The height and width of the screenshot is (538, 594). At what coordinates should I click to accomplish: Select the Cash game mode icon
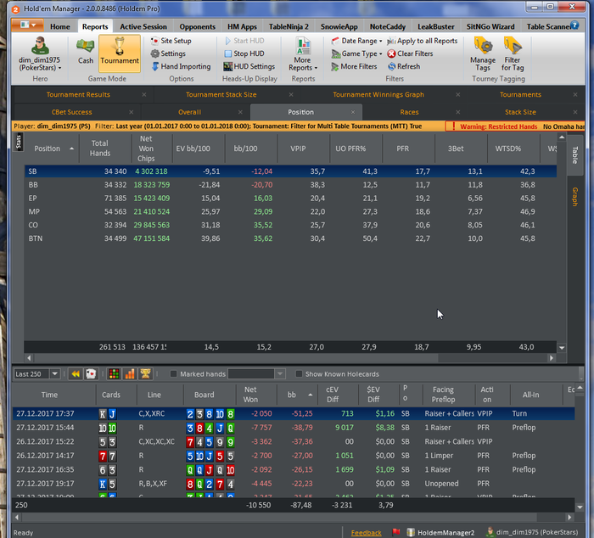click(85, 52)
